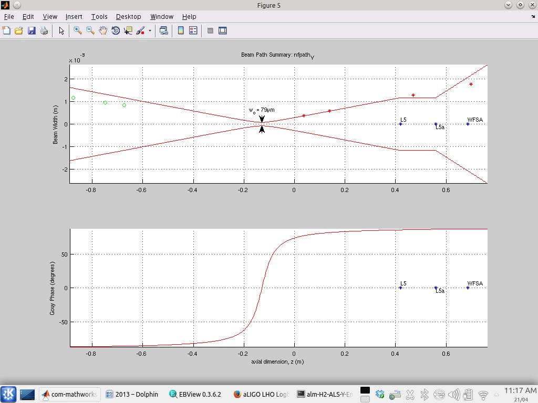Switch to the alm-H2-ALS-Y terminal window

coord(325,394)
